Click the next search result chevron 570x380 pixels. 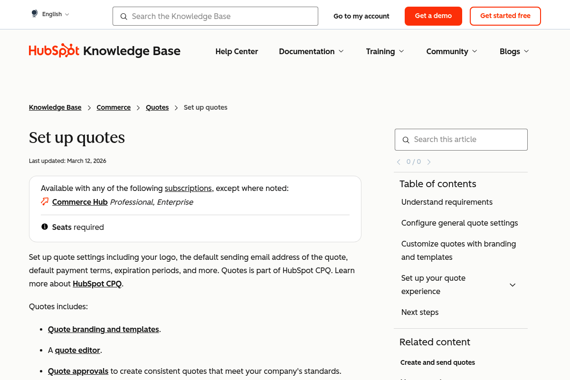(429, 161)
